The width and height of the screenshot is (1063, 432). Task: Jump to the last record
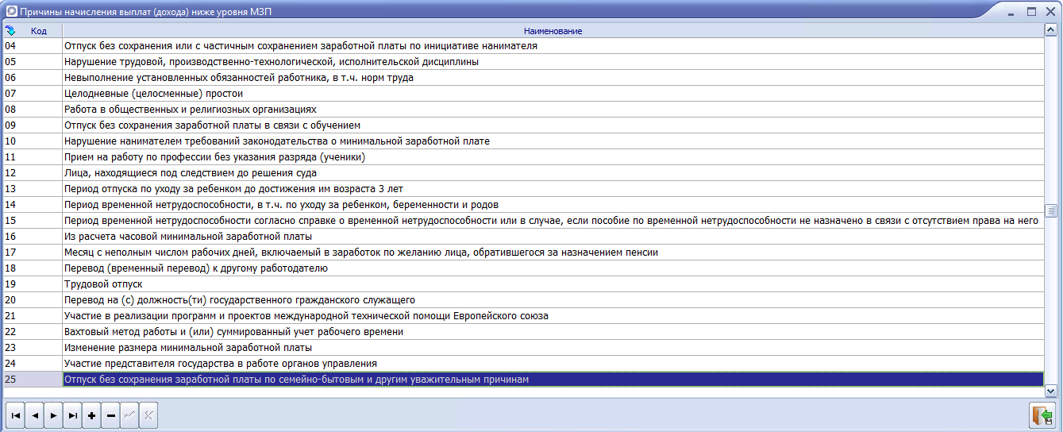[x=72, y=416]
